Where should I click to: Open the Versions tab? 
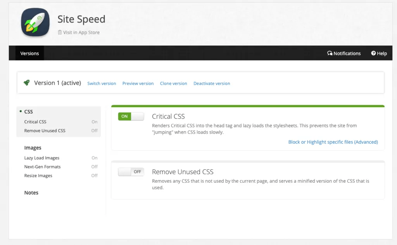(x=29, y=53)
